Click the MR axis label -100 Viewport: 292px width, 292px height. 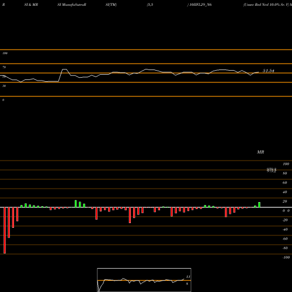point(286,258)
